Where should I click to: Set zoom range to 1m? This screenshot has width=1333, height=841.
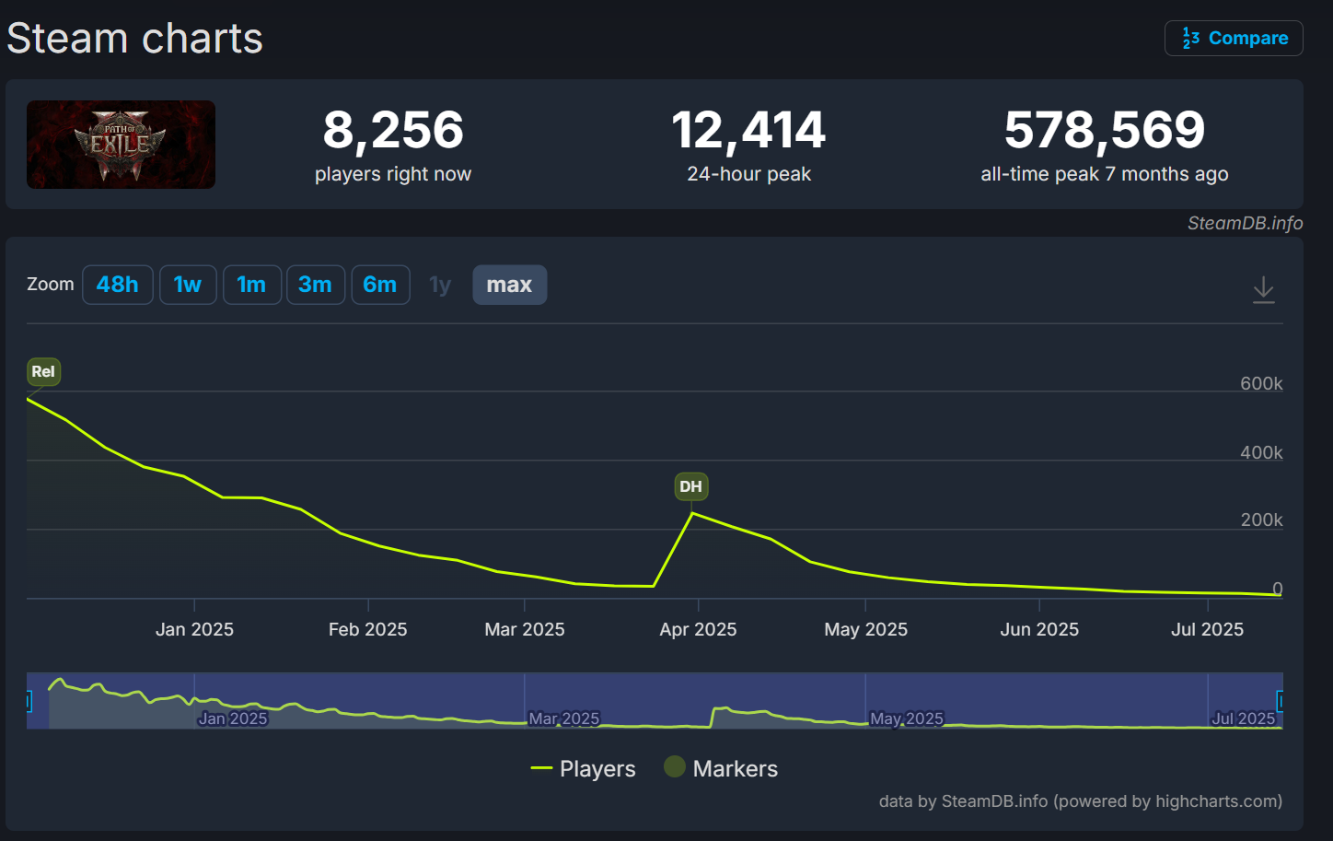point(251,285)
